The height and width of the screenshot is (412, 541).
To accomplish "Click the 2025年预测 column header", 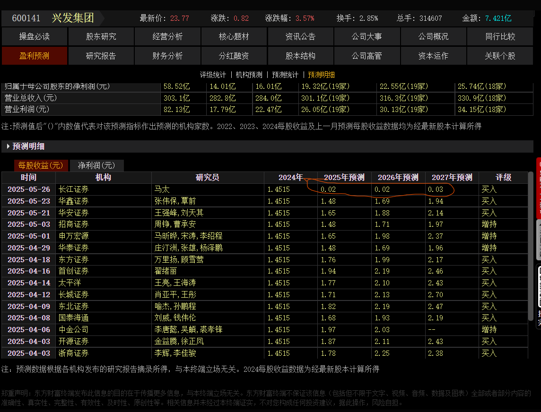I will [344, 178].
